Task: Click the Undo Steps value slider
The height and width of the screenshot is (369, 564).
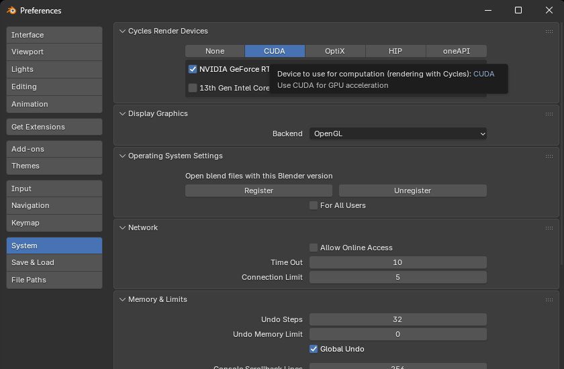Action: (x=397, y=319)
